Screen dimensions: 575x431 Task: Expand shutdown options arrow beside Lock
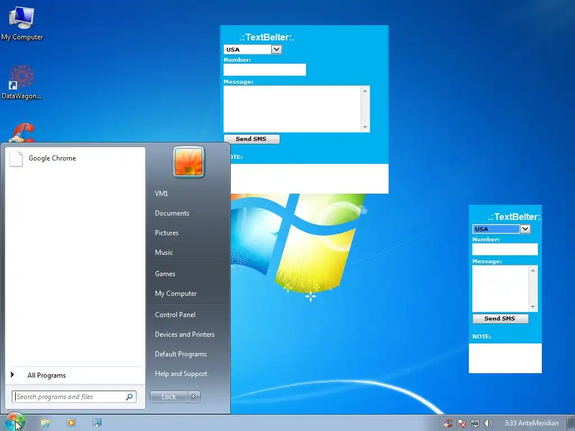(194, 397)
